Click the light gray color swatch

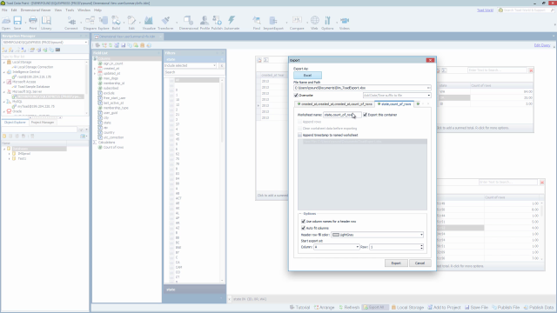[336, 235]
